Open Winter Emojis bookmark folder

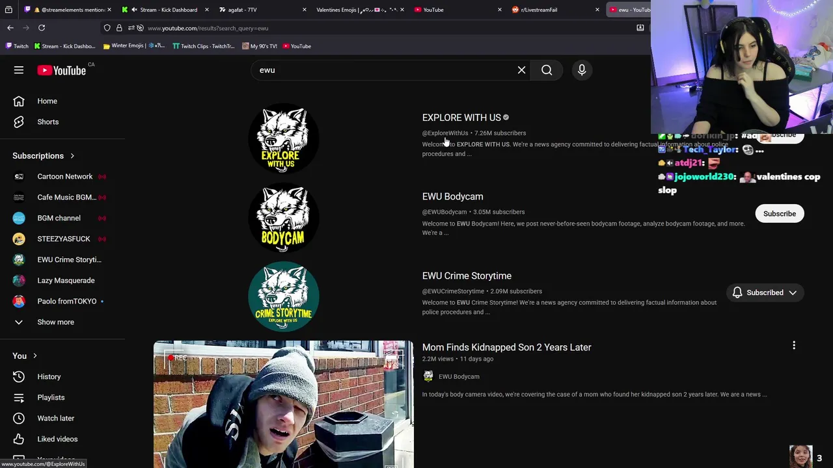[x=134, y=46]
